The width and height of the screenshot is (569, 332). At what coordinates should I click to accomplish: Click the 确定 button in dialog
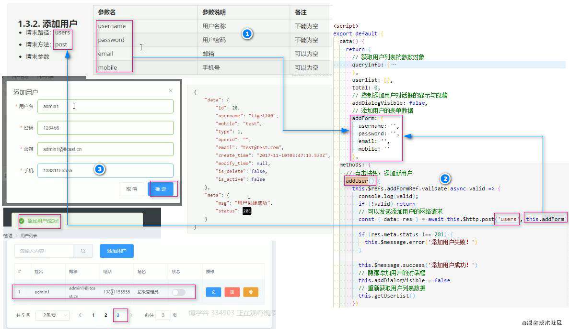pyautogui.click(x=161, y=189)
